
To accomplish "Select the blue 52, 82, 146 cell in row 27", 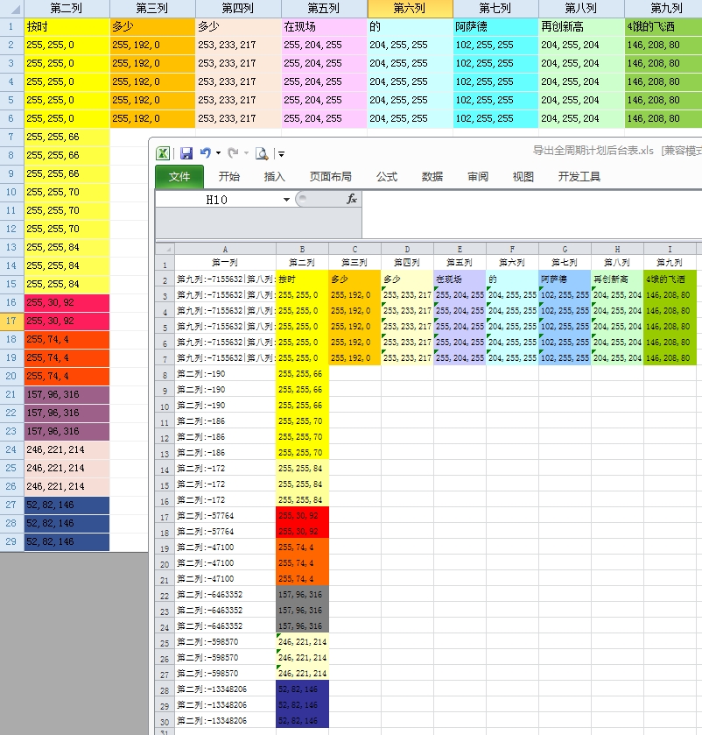I will 67,505.
